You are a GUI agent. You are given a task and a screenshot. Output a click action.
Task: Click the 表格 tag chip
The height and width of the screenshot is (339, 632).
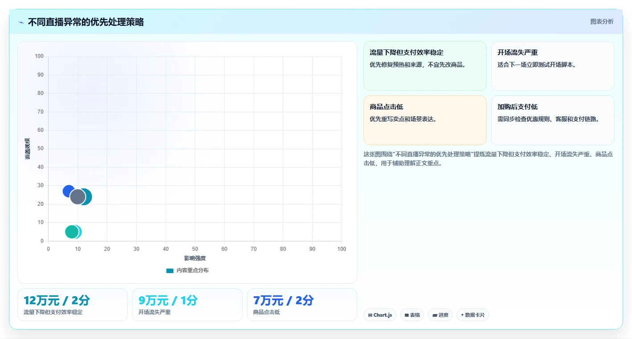click(412, 315)
